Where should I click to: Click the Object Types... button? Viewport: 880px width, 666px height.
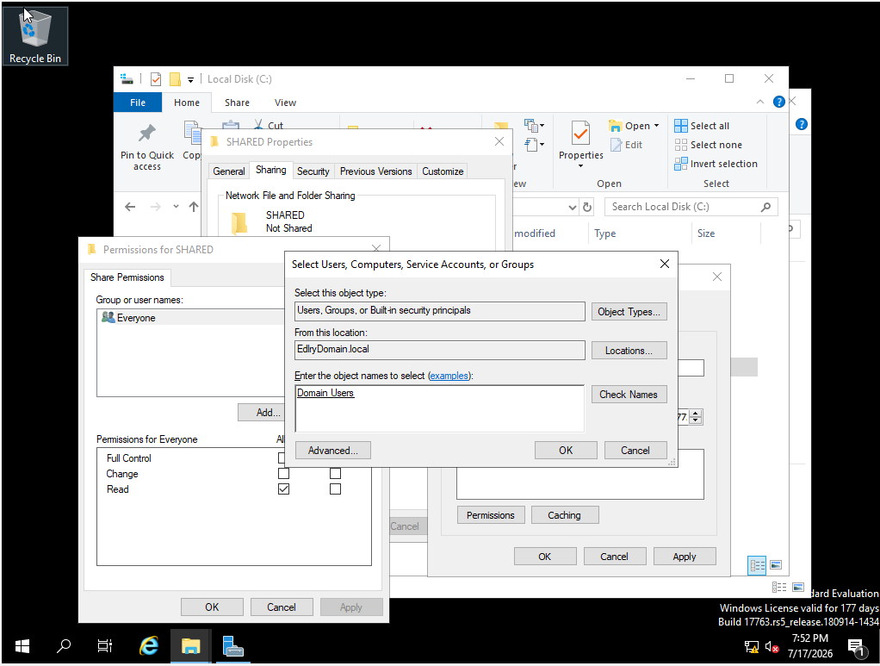tap(629, 312)
